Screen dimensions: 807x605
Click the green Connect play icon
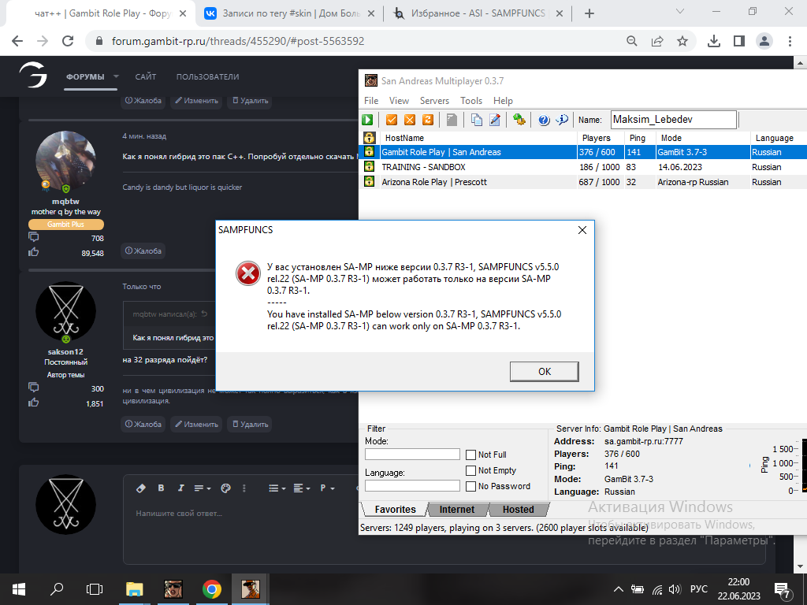click(x=367, y=120)
